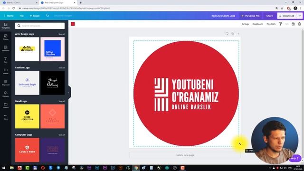Viewport: 304px width, 171px height.
Task: Go to Home
Action: pyautogui.click(x=9, y=16)
